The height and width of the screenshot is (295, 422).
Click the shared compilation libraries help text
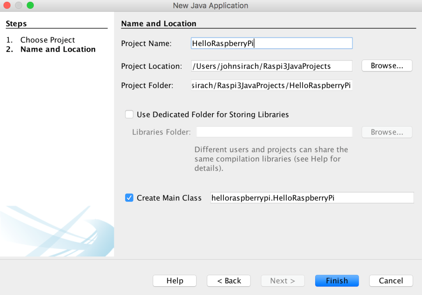271,159
